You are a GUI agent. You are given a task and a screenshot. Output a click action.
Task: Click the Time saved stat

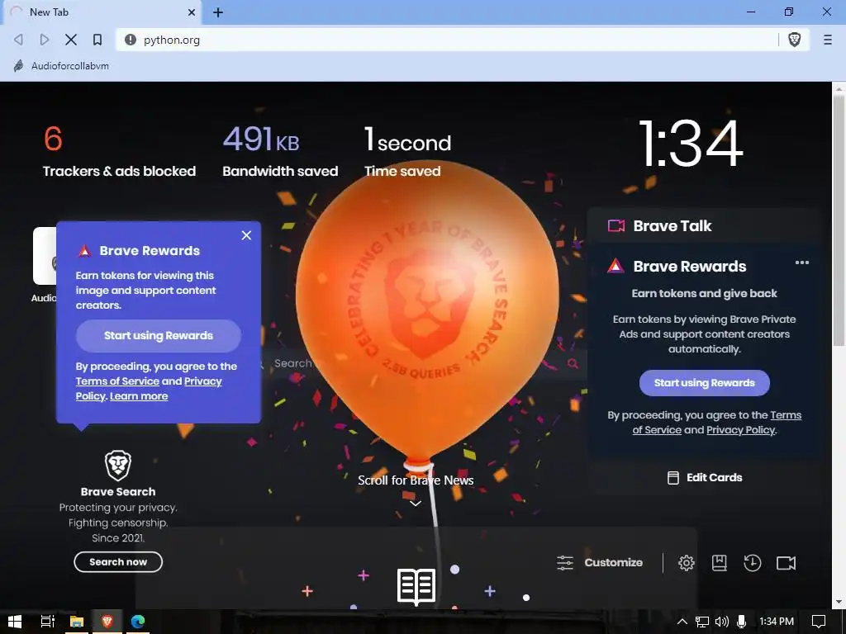point(408,151)
